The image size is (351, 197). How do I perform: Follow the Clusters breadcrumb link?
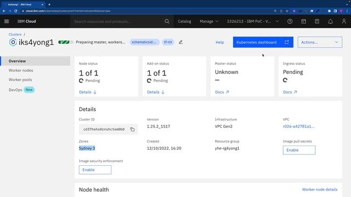click(15, 34)
